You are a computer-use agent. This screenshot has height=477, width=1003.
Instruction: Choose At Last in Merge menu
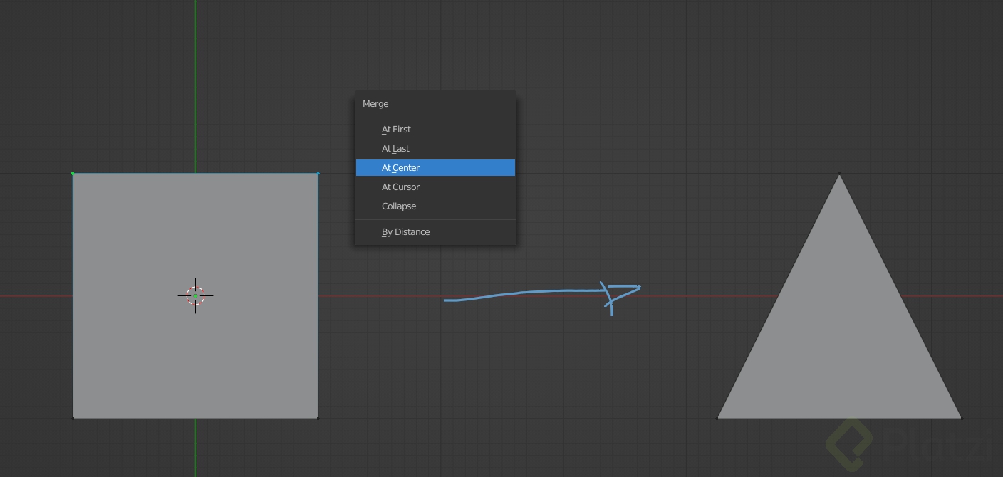tap(435, 149)
